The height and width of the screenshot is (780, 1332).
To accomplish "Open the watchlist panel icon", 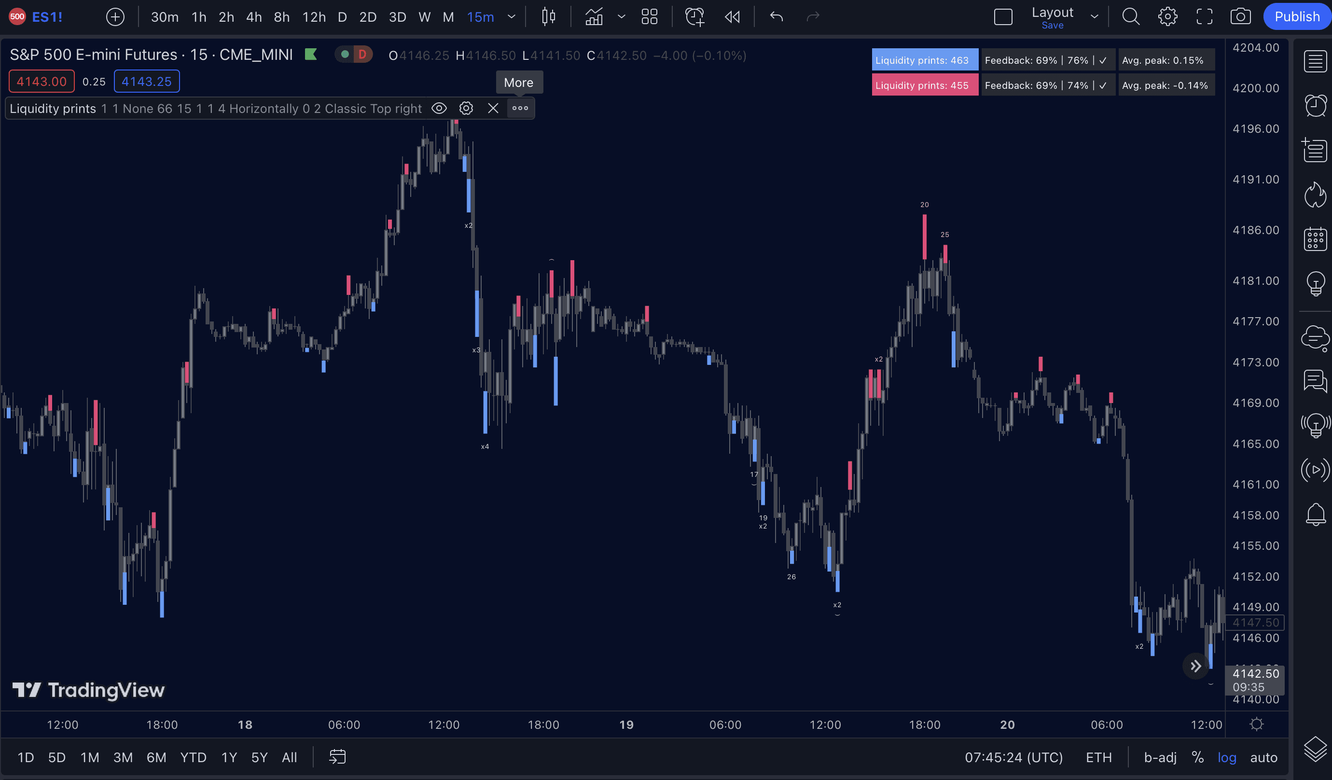I will click(x=1315, y=61).
